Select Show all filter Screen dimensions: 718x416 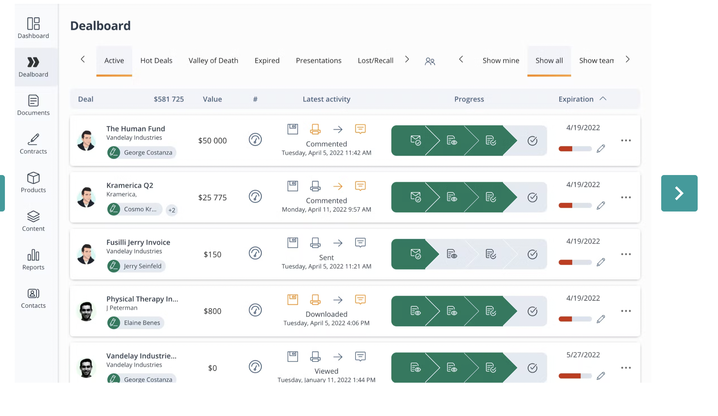coord(549,61)
